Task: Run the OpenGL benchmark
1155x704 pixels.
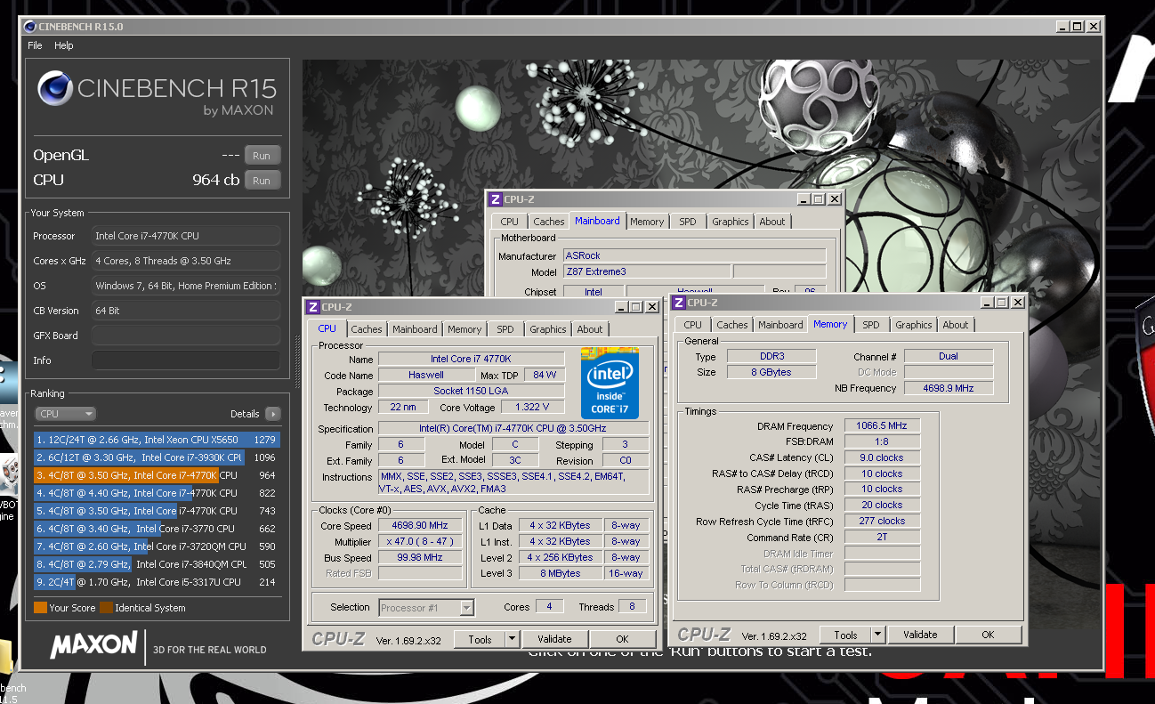Action: click(x=262, y=155)
